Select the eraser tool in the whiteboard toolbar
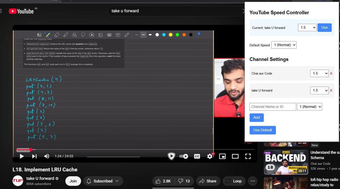This screenshot has width=340, height=189. [56, 35]
